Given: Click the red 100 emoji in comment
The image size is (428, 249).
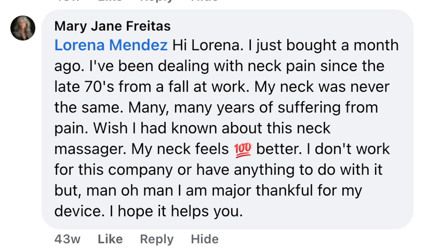Looking at the screenshot, I should click(x=243, y=150).
